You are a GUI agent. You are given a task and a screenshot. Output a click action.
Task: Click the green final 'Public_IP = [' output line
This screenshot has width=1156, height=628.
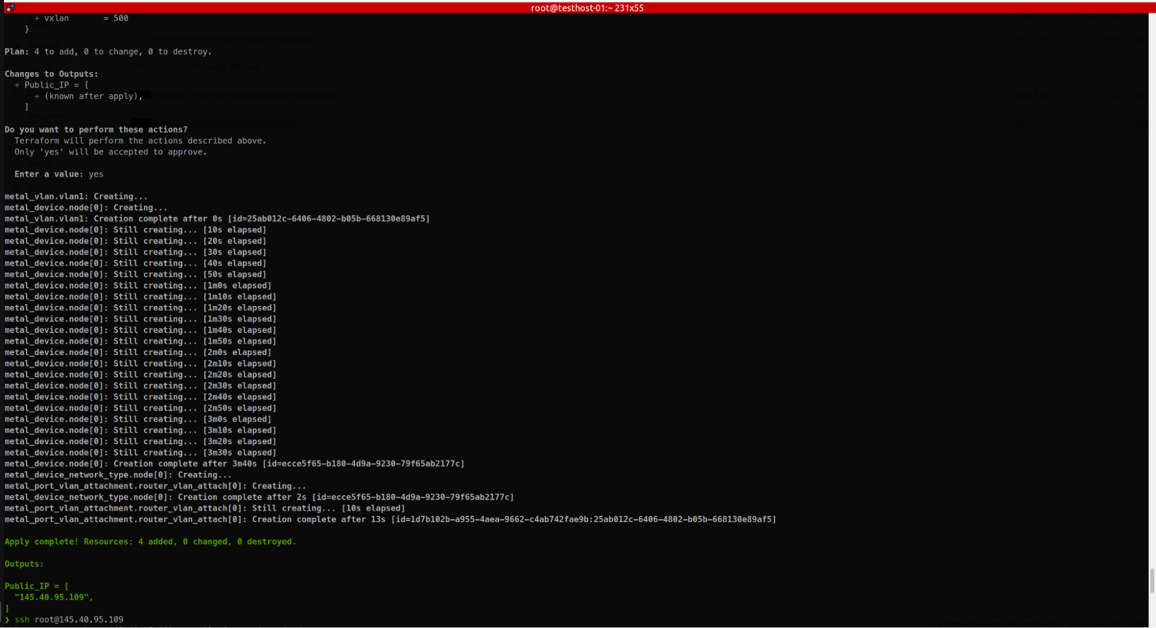tap(36, 586)
